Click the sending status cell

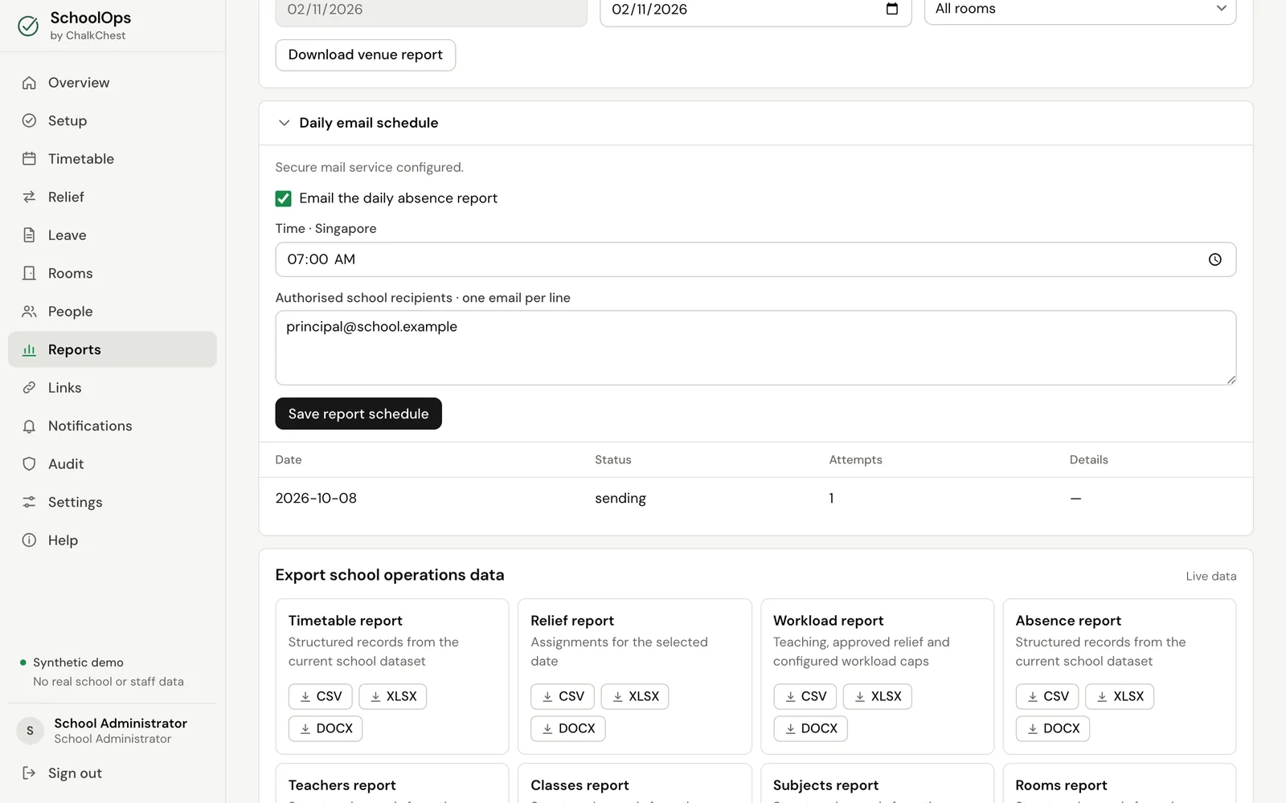click(x=620, y=498)
